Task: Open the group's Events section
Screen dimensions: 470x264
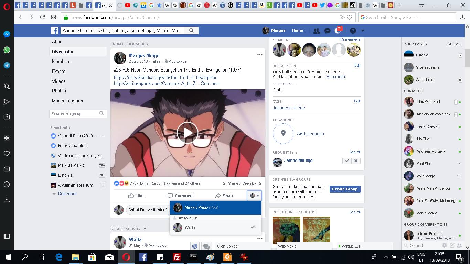Action: (x=58, y=71)
